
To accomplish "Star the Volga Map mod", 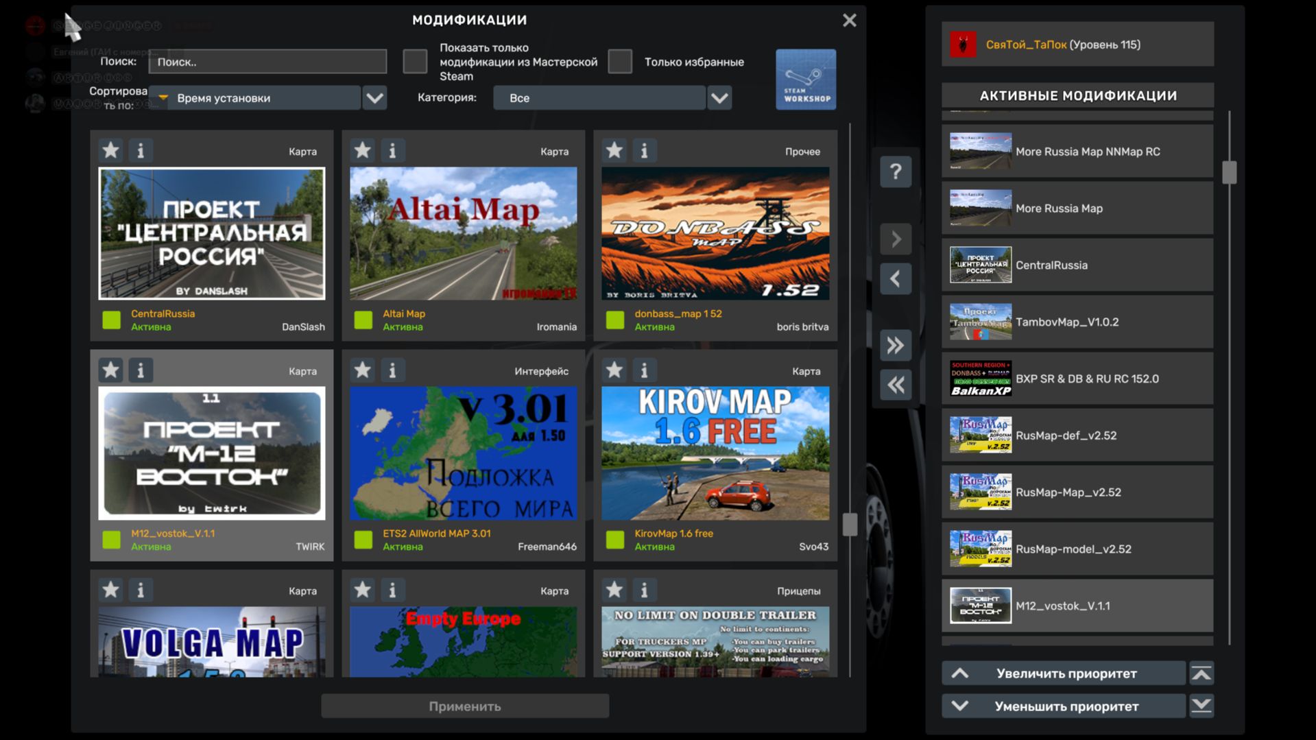I will coord(110,590).
